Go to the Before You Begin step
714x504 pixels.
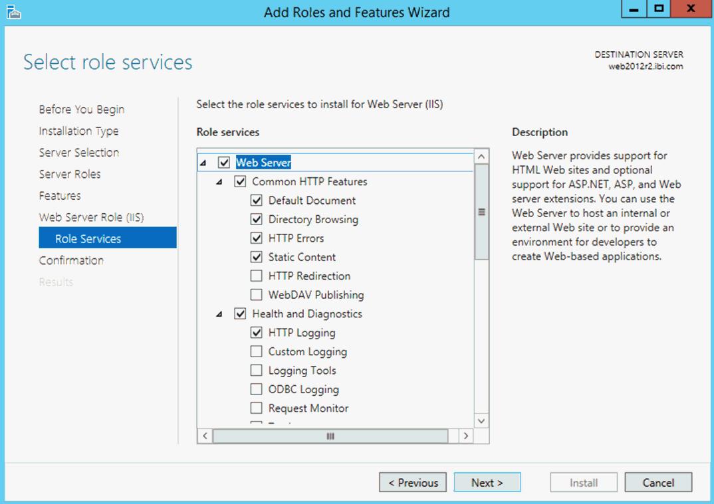point(82,110)
